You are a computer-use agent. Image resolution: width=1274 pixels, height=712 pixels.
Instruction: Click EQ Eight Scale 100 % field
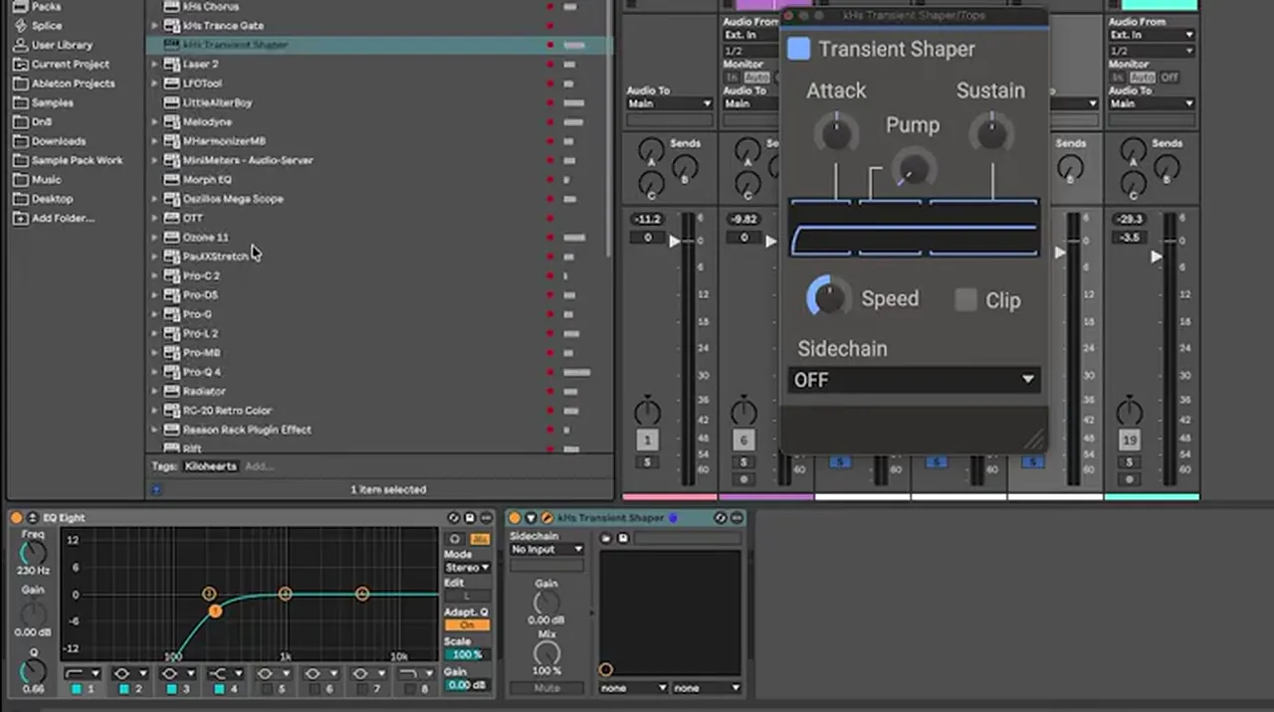(467, 654)
